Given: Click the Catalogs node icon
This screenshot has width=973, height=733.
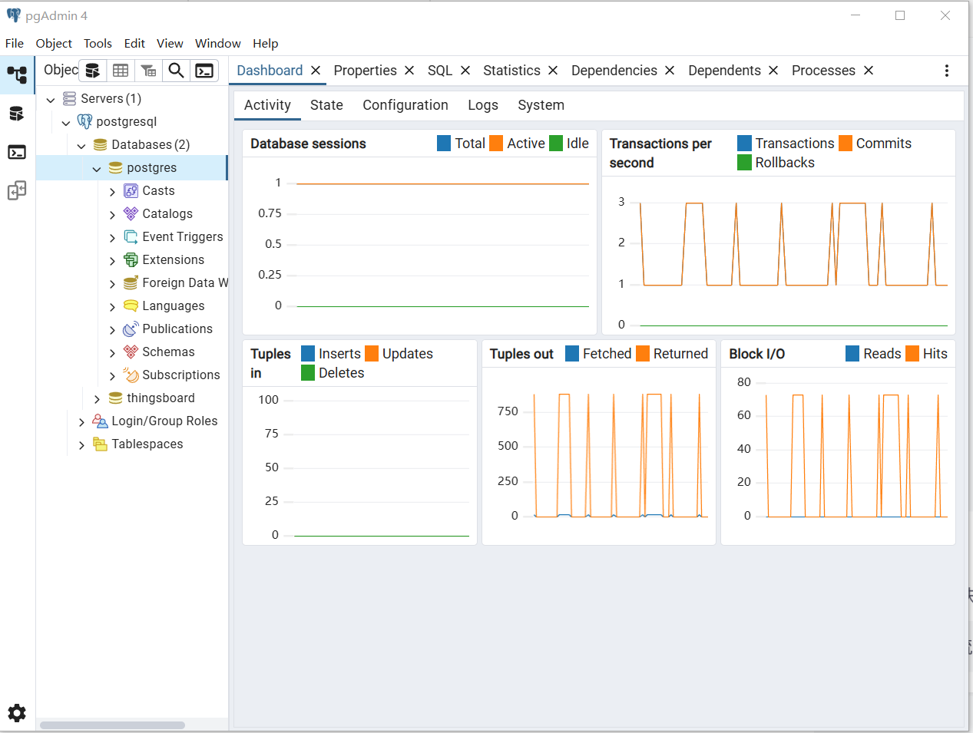Looking at the screenshot, I should click(131, 213).
